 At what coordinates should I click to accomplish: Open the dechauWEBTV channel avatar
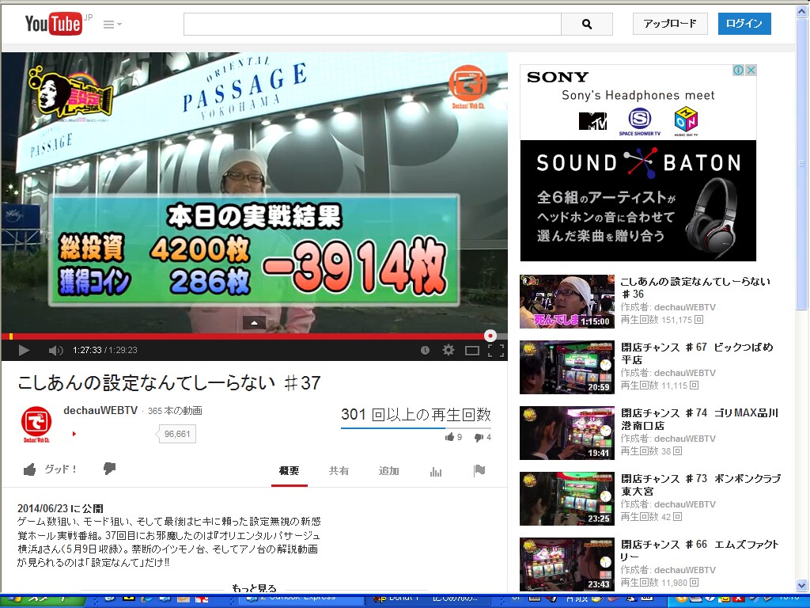pyautogui.click(x=36, y=424)
